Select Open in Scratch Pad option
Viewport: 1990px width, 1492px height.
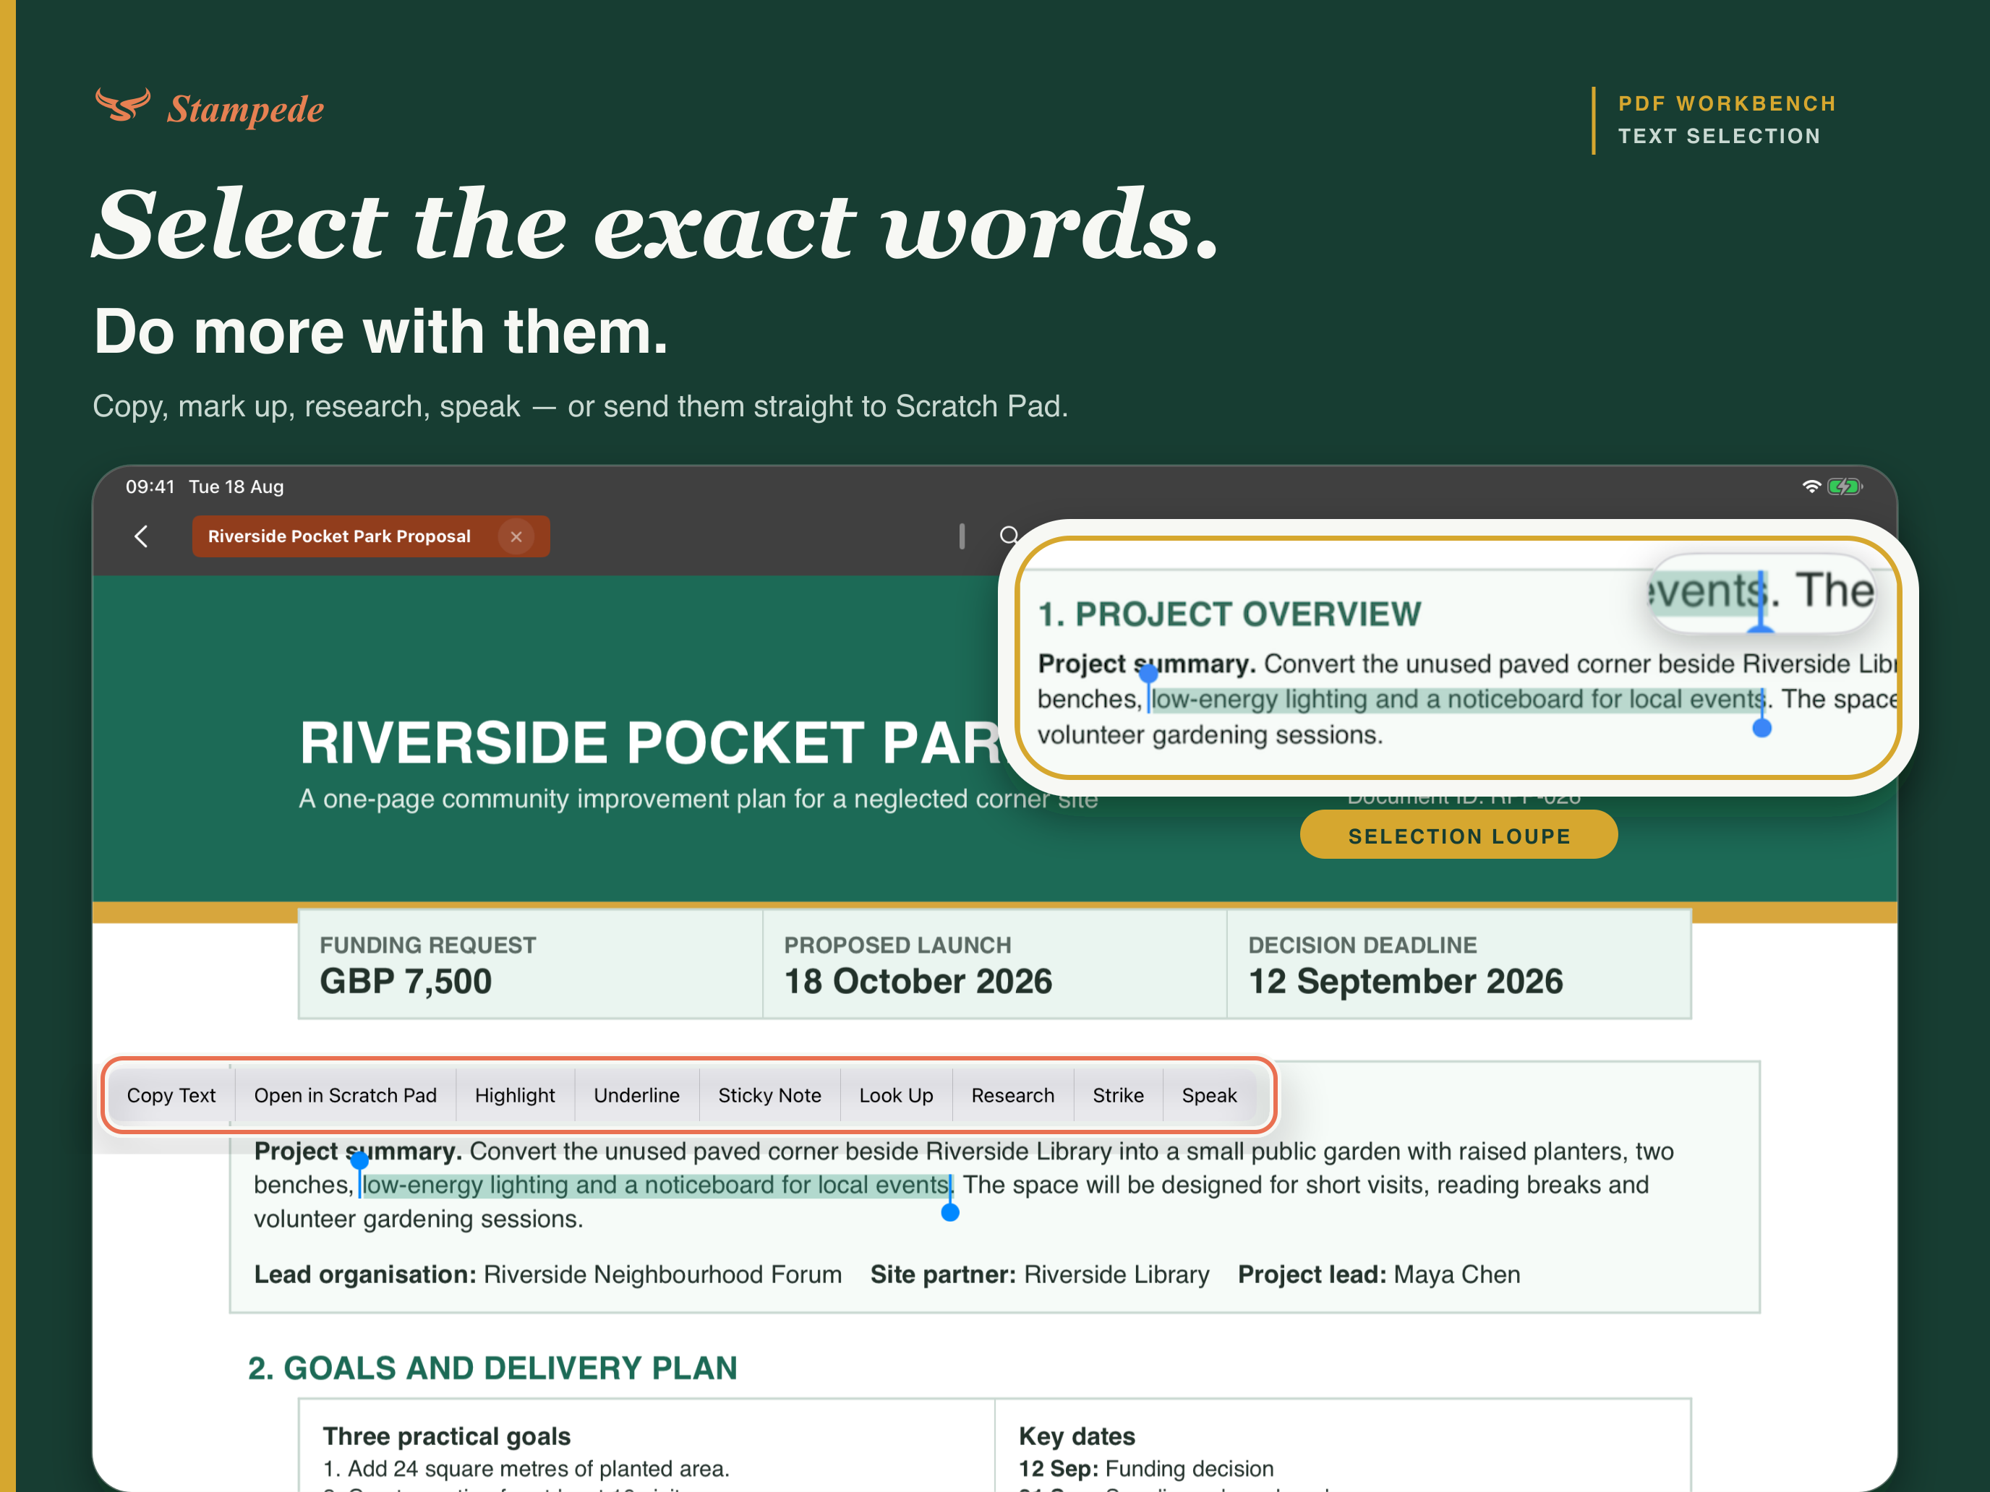coord(346,1095)
